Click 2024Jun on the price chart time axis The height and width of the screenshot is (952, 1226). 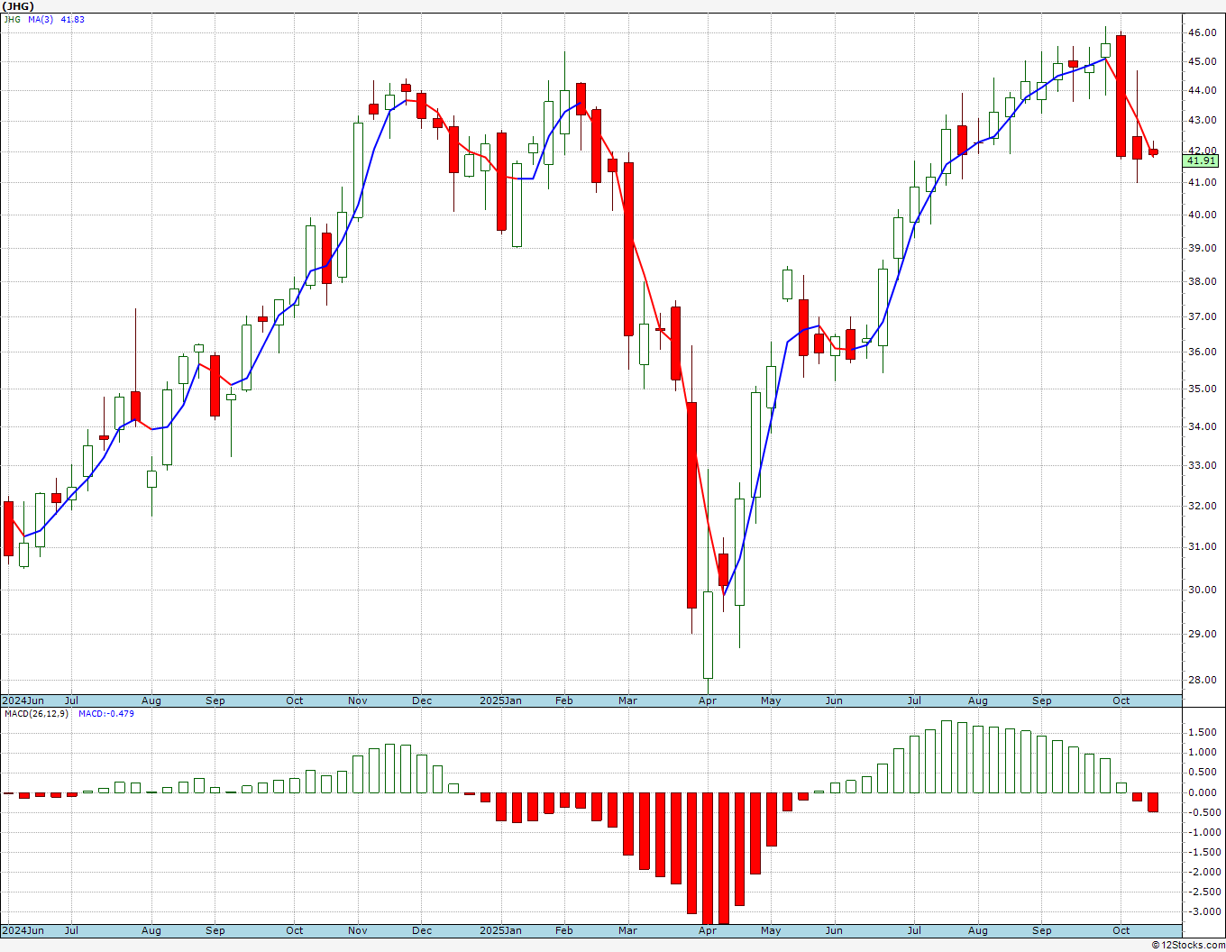(23, 700)
